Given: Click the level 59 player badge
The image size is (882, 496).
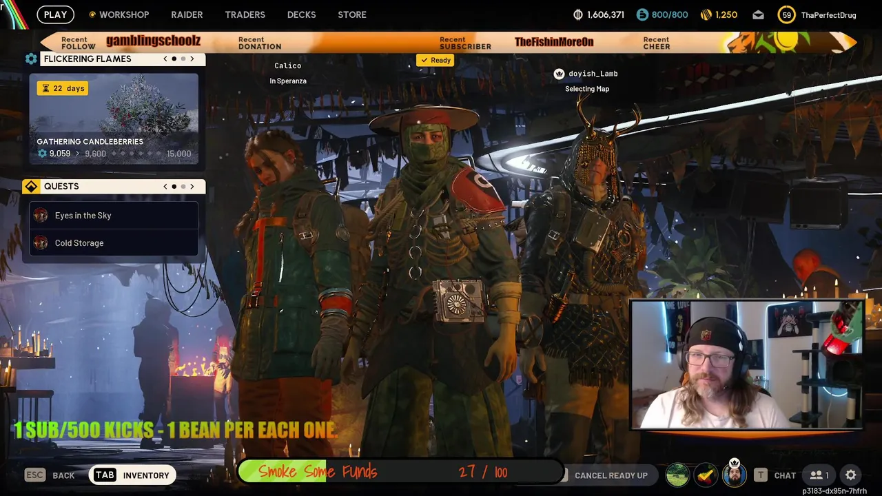Looking at the screenshot, I should 786,14.
